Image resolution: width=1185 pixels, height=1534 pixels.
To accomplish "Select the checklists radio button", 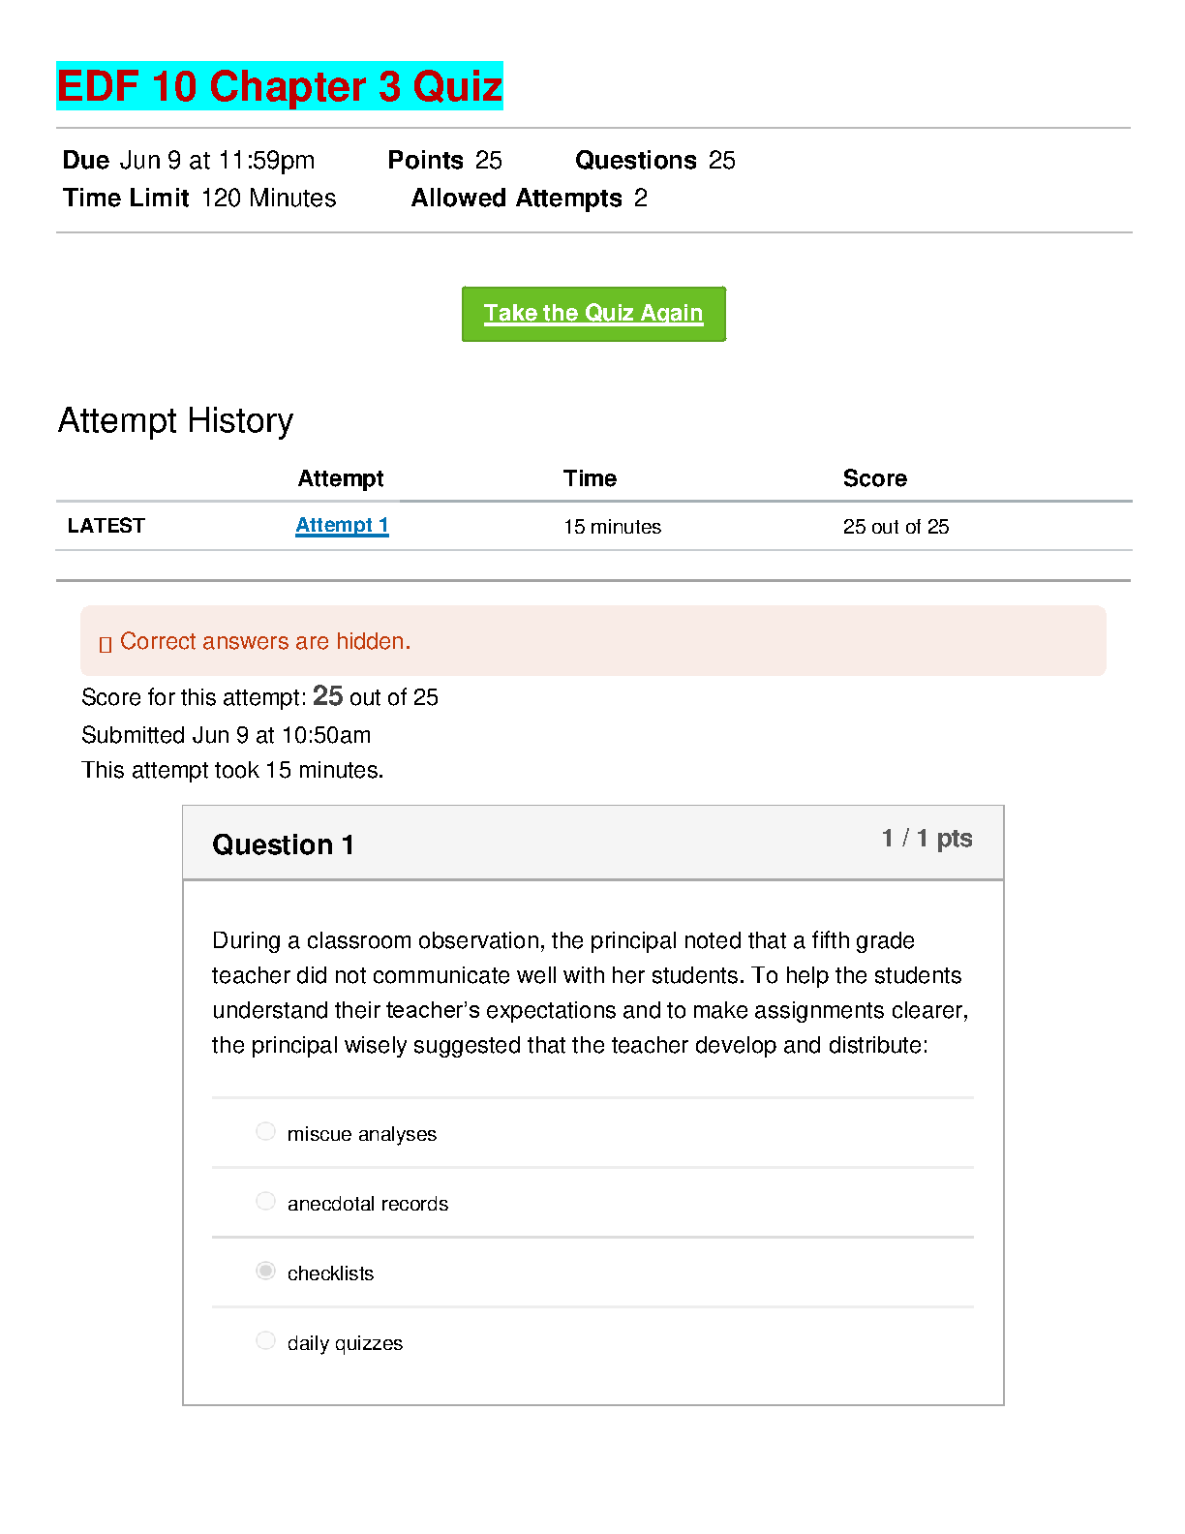I will [x=265, y=1271].
